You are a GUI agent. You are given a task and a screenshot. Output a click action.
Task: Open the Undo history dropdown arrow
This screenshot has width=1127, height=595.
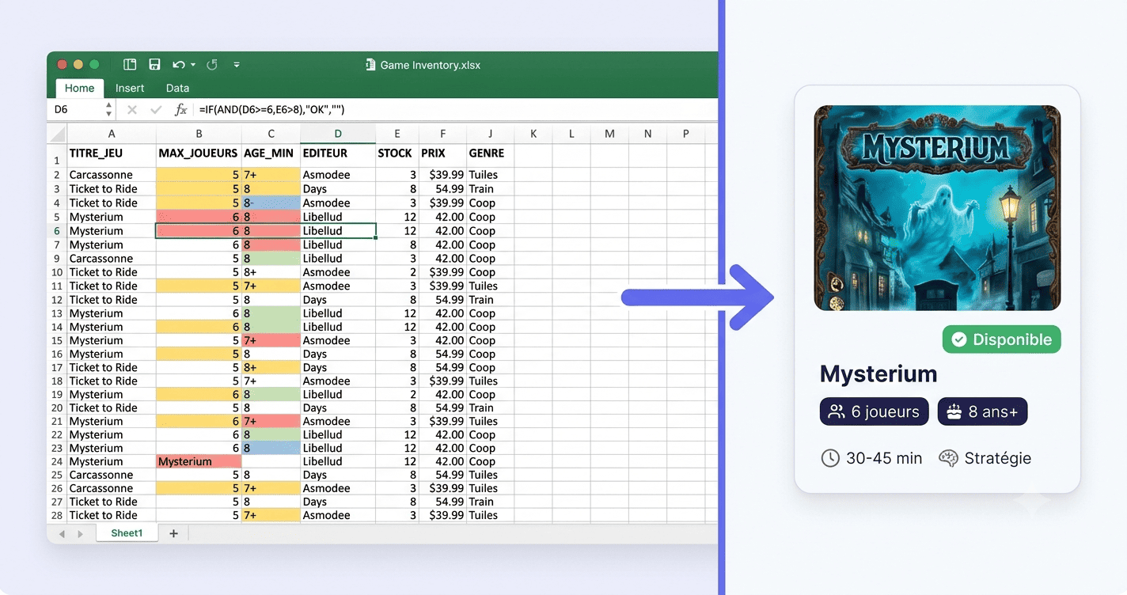[193, 66]
